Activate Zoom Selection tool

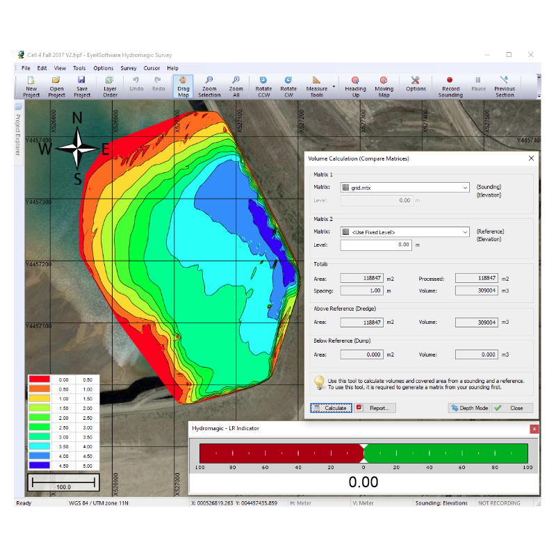pos(209,86)
